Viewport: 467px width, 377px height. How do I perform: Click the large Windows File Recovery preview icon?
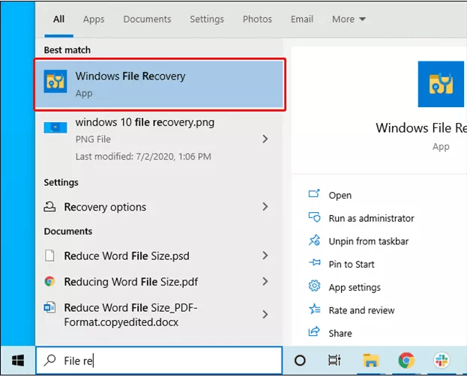click(441, 84)
